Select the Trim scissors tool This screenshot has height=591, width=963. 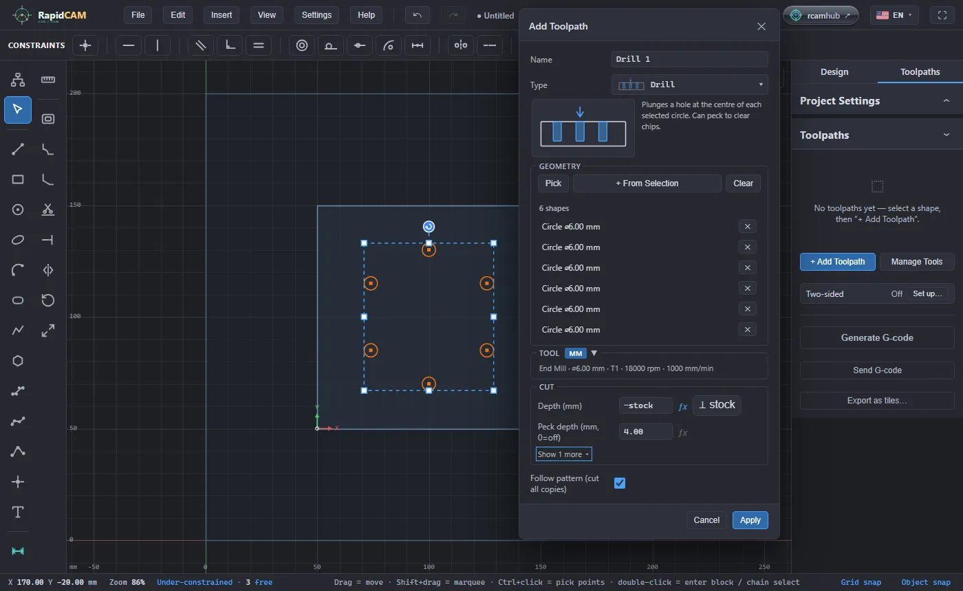(x=48, y=210)
